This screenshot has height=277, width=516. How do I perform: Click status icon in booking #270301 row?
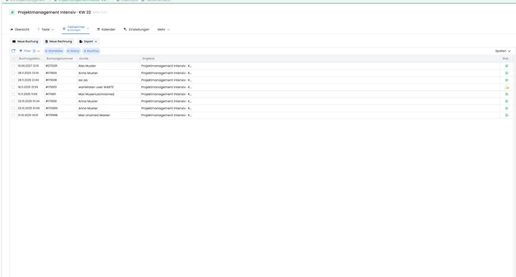click(x=506, y=66)
